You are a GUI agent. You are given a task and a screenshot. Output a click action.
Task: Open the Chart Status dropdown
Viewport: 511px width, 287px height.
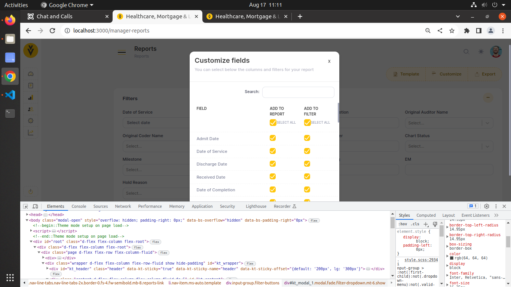click(449, 146)
